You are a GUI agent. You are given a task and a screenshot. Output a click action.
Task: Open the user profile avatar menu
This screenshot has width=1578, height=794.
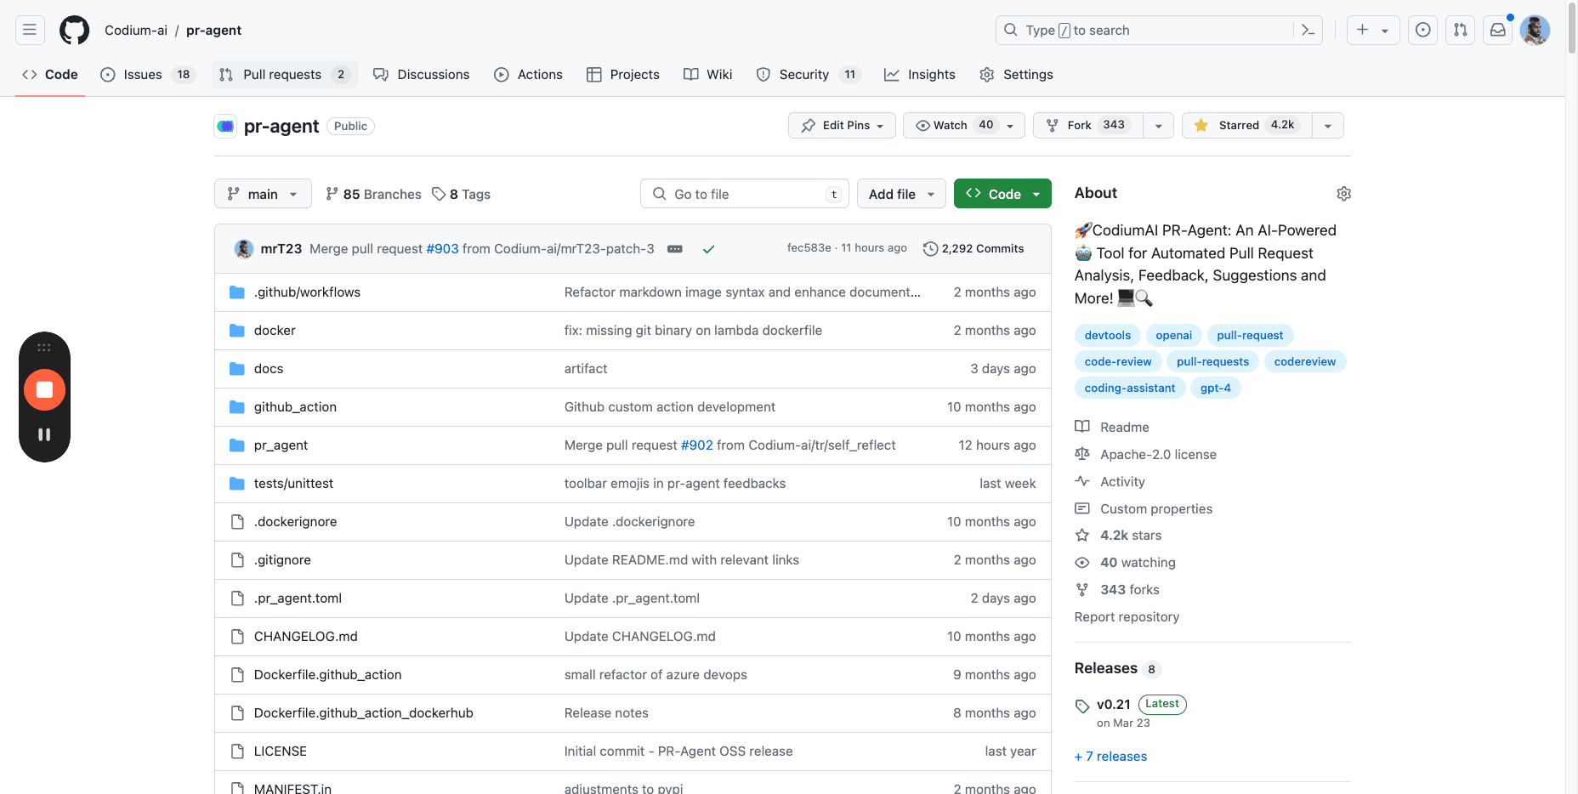click(x=1535, y=30)
